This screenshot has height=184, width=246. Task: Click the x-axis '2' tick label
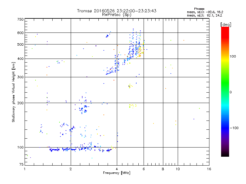pos(71,169)
